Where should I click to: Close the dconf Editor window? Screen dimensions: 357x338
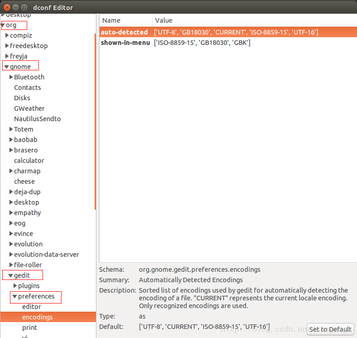coord(7,8)
